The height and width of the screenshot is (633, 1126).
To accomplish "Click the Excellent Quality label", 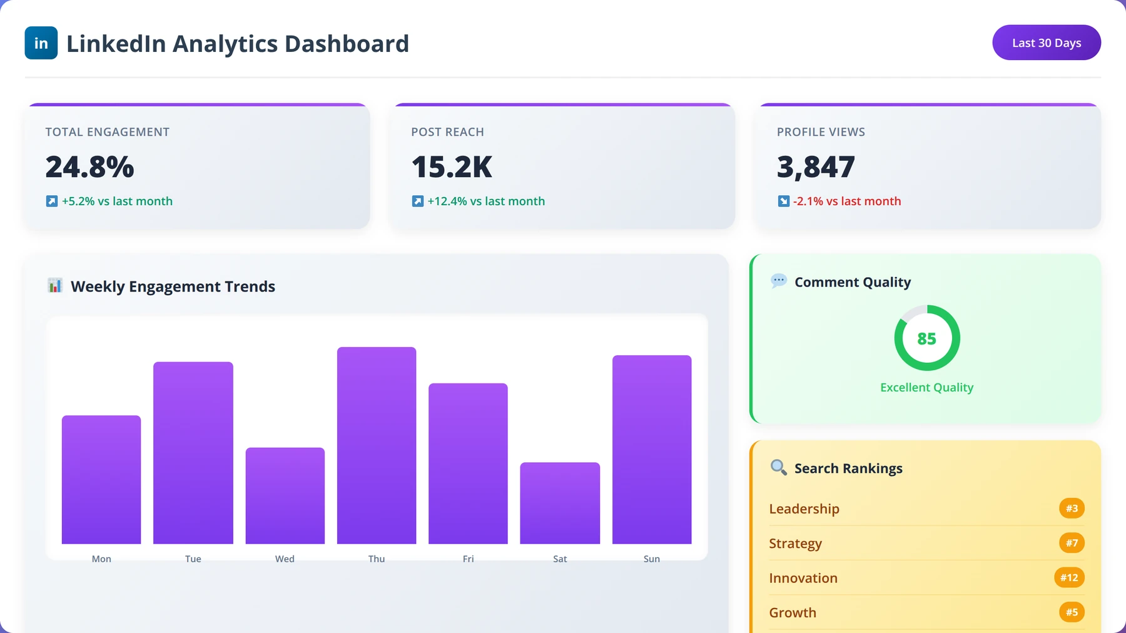I will 927,388.
